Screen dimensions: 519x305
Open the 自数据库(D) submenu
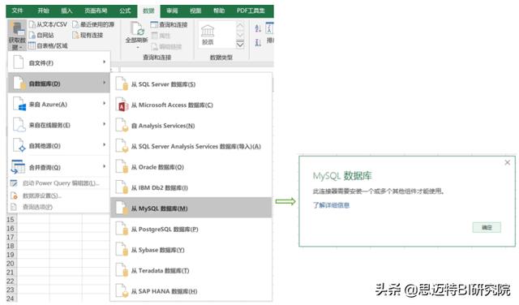(58, 83)
